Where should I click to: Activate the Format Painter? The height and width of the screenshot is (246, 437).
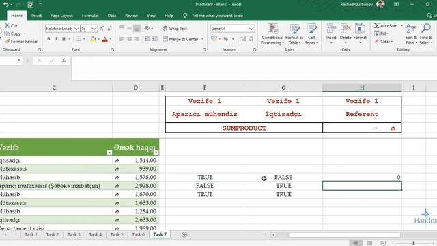point(21,41)
